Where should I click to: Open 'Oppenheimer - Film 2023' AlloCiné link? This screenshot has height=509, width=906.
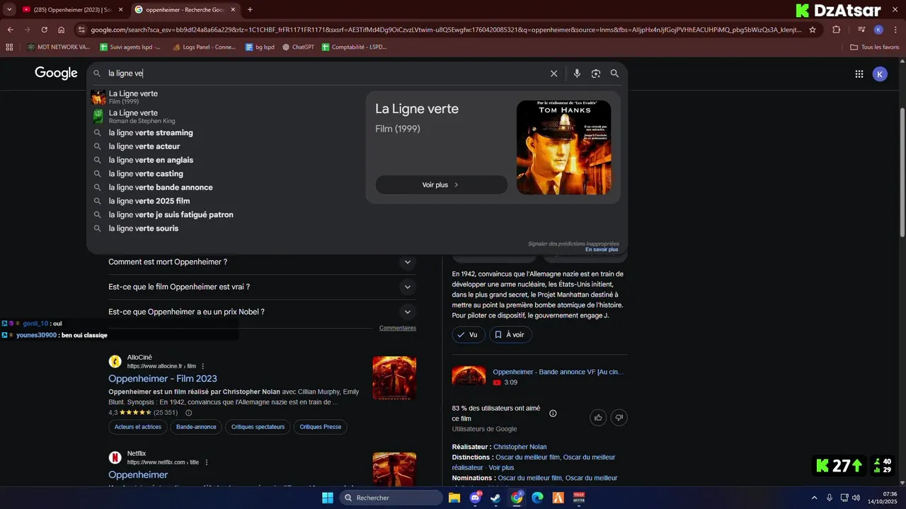tap(163, 379)
